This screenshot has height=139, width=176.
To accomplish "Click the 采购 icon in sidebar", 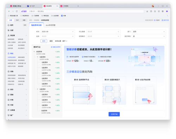I will point(8,71).
